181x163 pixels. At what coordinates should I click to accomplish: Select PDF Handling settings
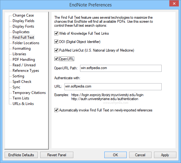(x=24, y=60)
